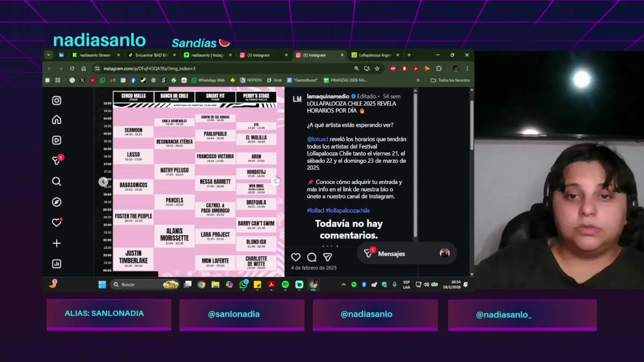Click the page vertical scrollbar
Viewport: 644px width, 362px height.
pos(471,126)
